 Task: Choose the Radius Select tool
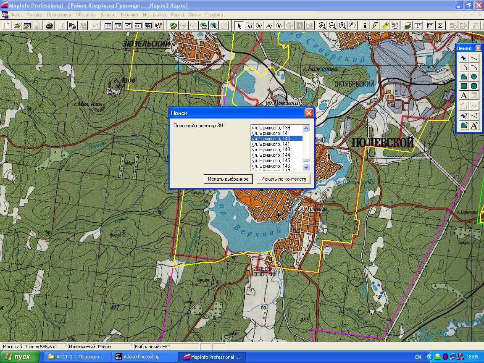tap(259, 26)
